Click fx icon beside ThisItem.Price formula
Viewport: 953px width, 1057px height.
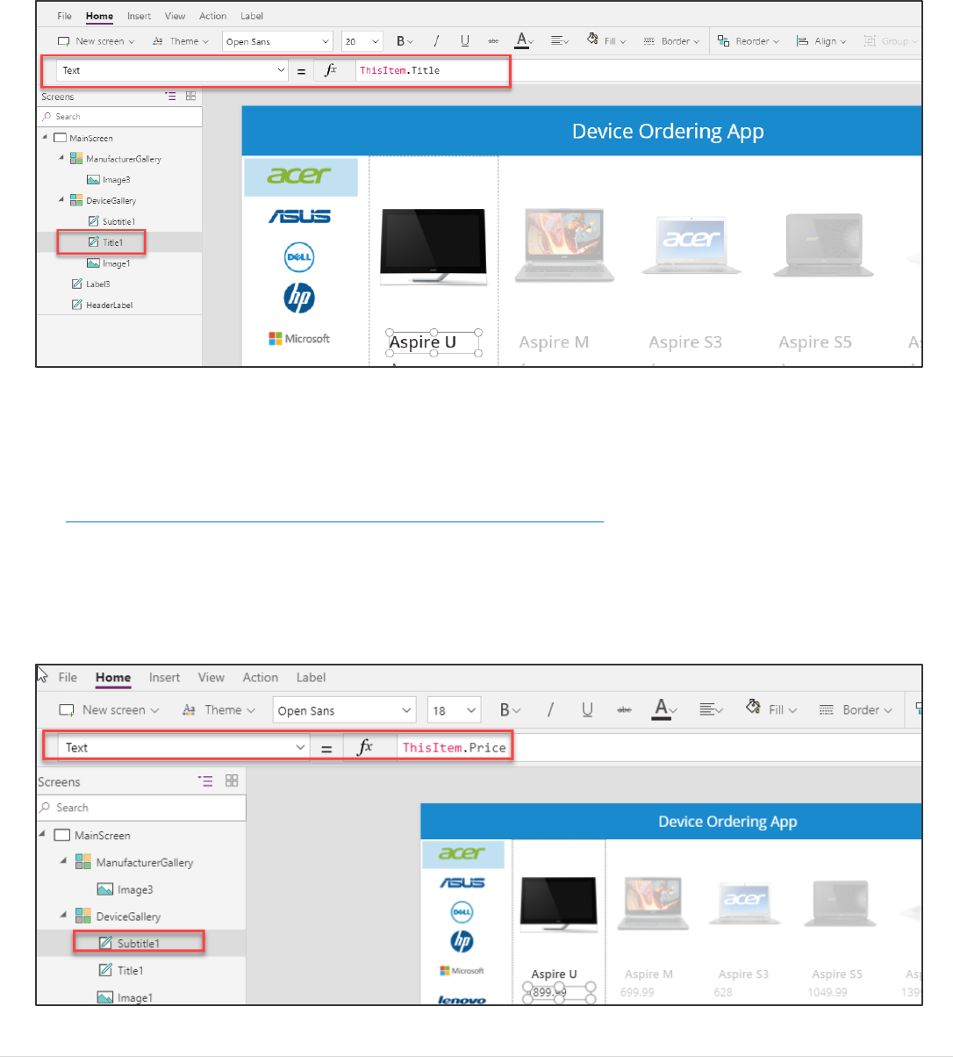click(x=366, y=747)
